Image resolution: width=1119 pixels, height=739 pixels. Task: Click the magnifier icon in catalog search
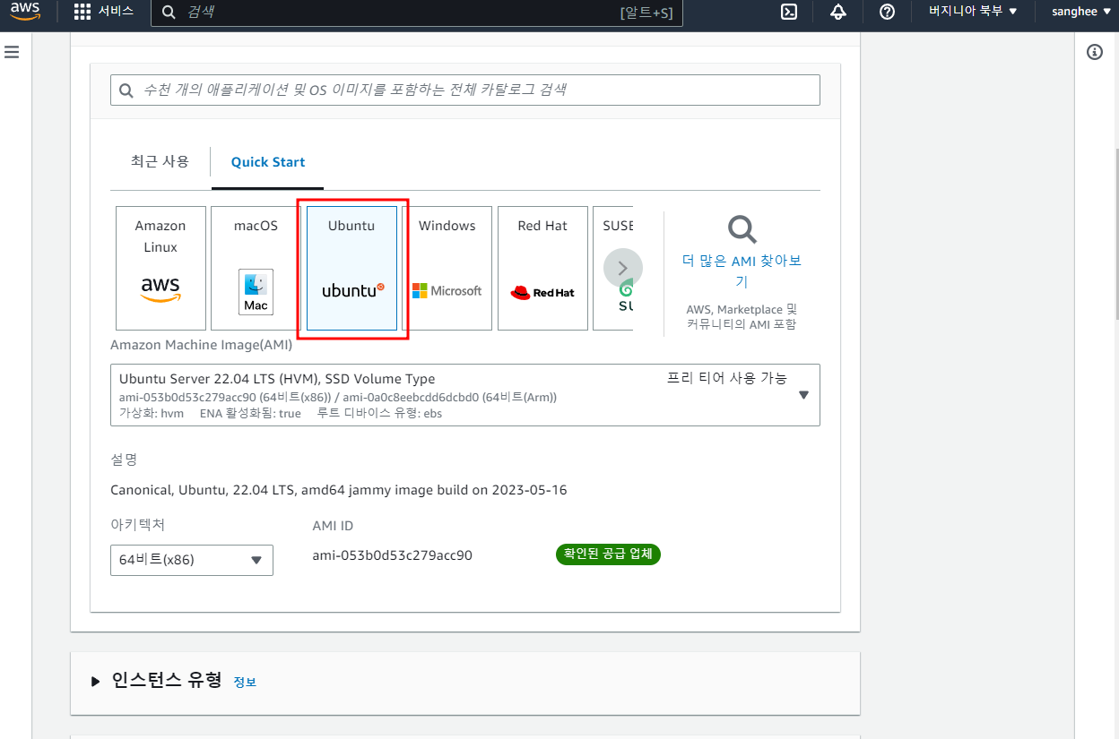pos(126,90)
